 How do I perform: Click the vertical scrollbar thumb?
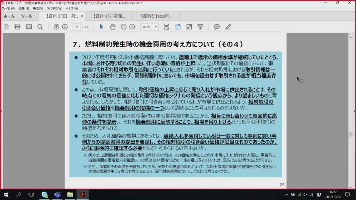point(351,134)
